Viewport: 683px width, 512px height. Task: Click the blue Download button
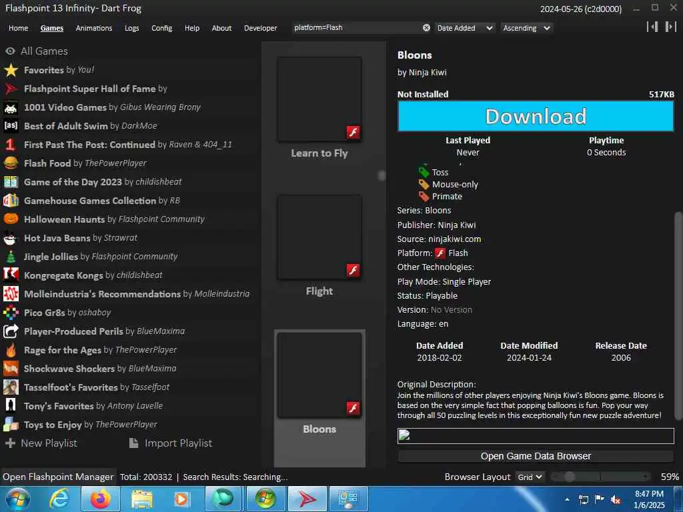pyautogui.click(x=536, y=116)
